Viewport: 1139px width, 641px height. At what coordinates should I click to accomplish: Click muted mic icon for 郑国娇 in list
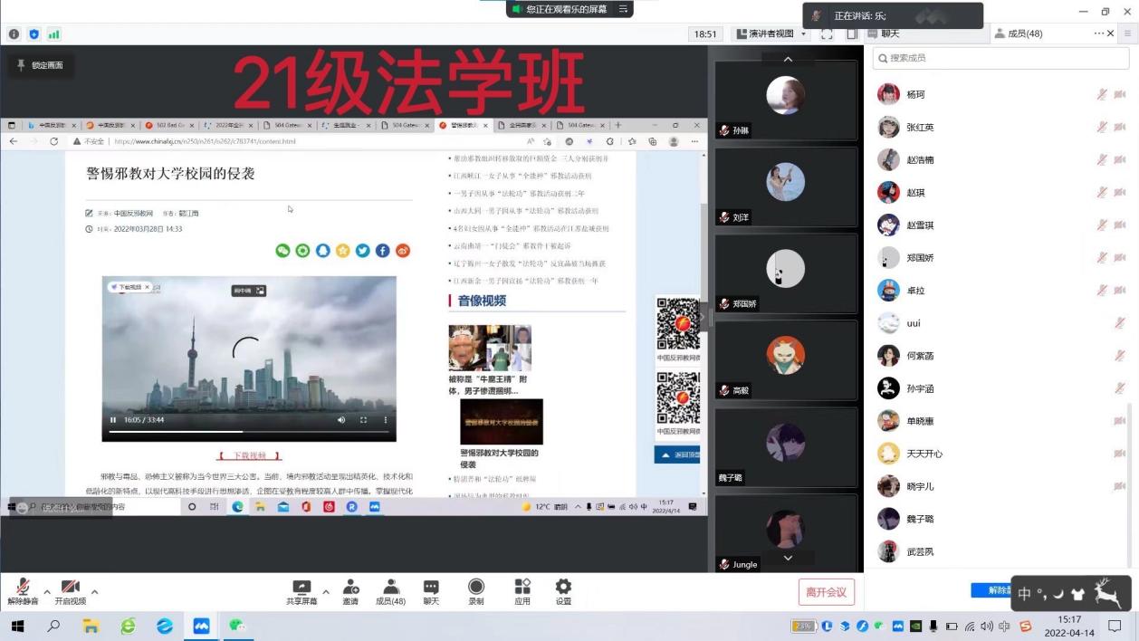click(x=1102, y=257)
